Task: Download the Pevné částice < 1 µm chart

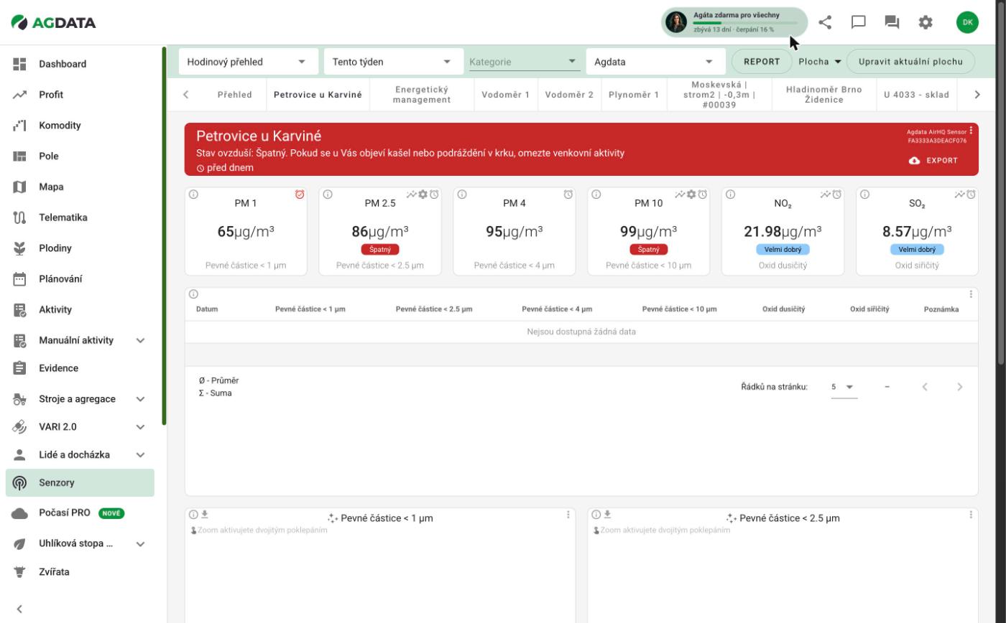Action: point(205,514)
